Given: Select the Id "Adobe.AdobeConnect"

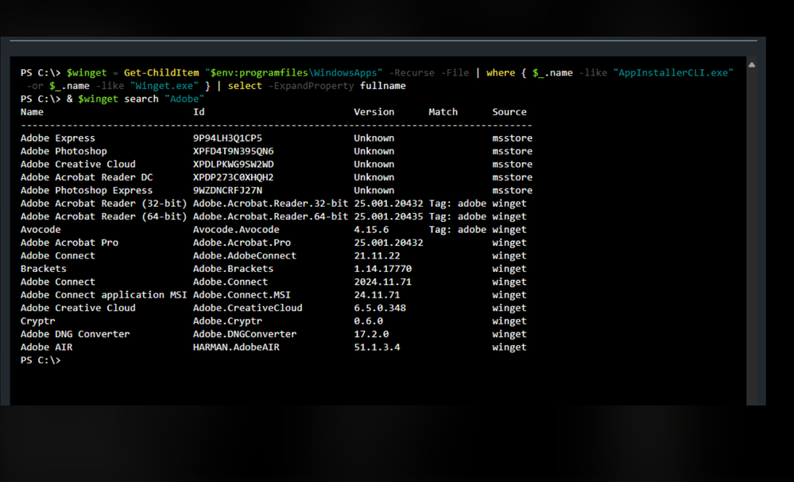Looking at the screenshot, I should pos(245,256).
